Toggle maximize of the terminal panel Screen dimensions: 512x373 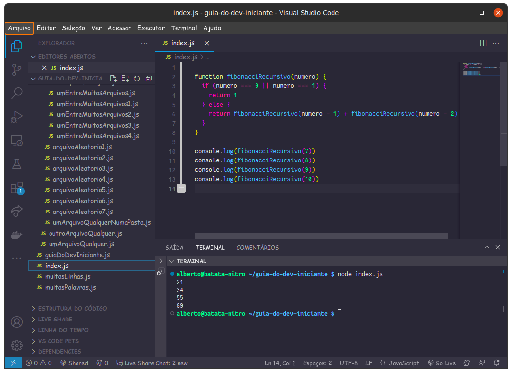(486, 248)
